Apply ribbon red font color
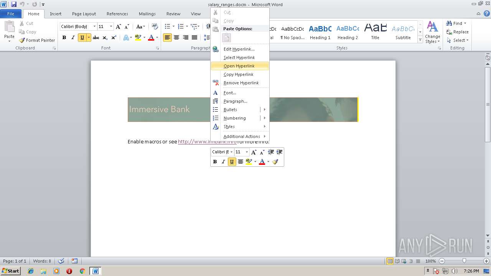 (x=151, y=38)
